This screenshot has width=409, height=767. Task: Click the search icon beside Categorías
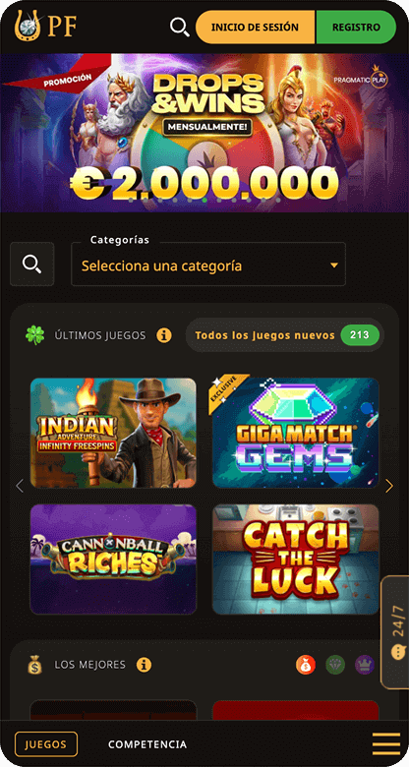32,265
